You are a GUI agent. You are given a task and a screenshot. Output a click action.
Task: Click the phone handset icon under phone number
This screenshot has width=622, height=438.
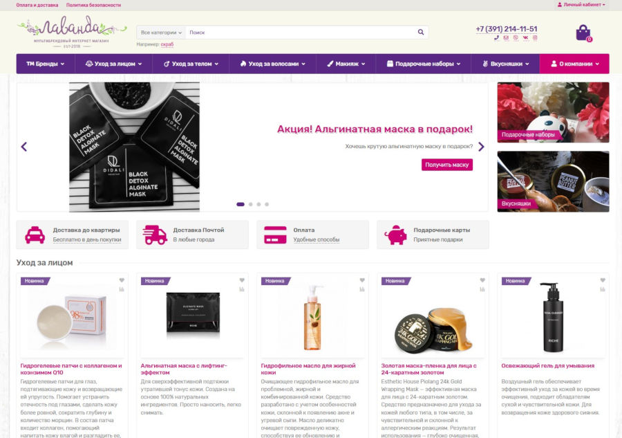pos(496,37)
